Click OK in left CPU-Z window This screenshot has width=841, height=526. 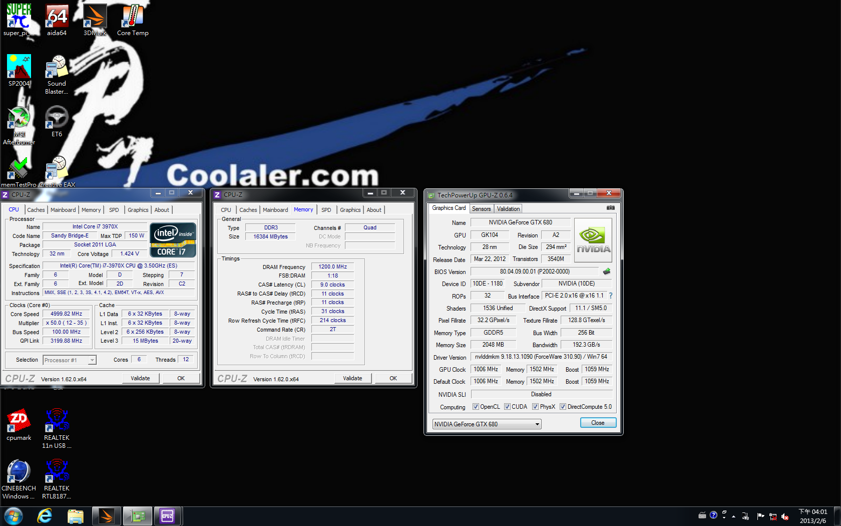click(x=181, y=378)
